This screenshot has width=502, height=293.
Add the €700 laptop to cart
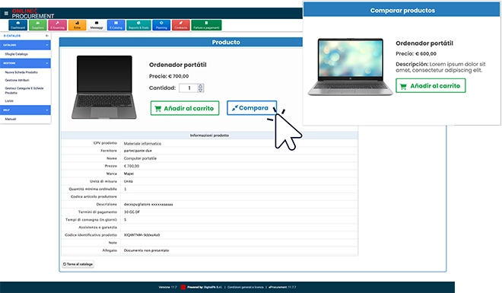[x=185, y=108]
